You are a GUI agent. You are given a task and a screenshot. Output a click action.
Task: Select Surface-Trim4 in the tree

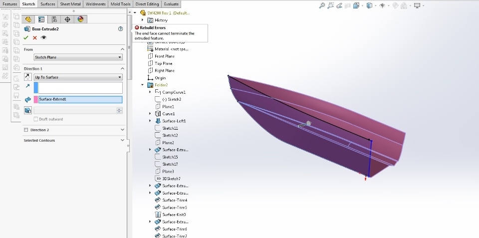[x=175, y=200]
